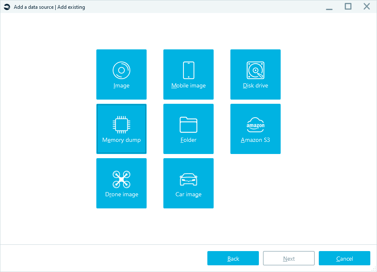Select the Image disc icon

[x=121, y=70]
